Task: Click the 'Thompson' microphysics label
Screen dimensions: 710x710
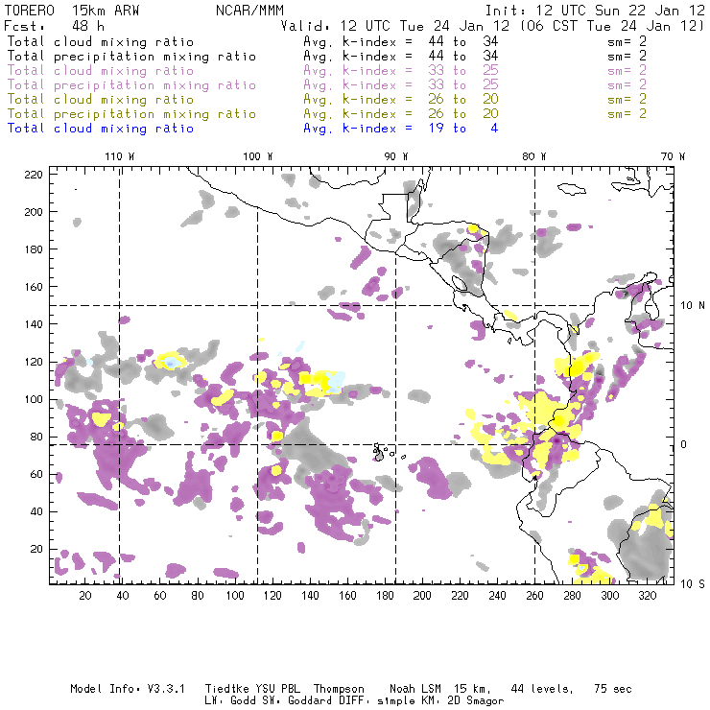Action: click(339, 689)
